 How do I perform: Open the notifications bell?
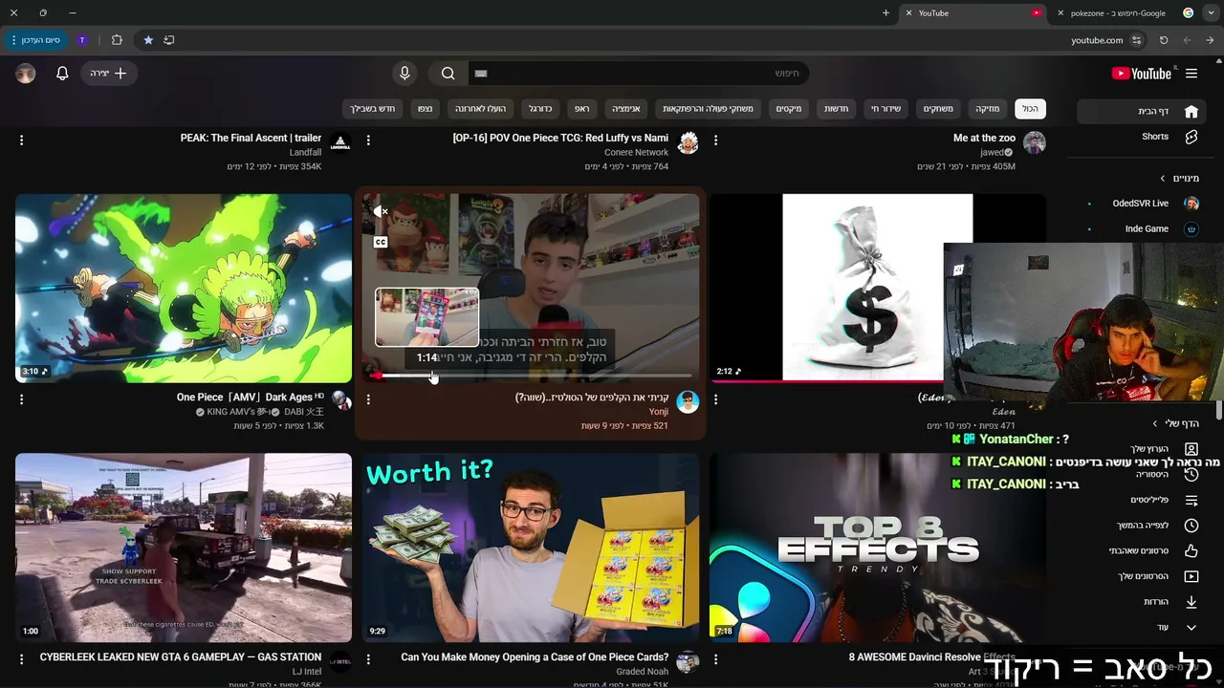[x=62, y=74]
